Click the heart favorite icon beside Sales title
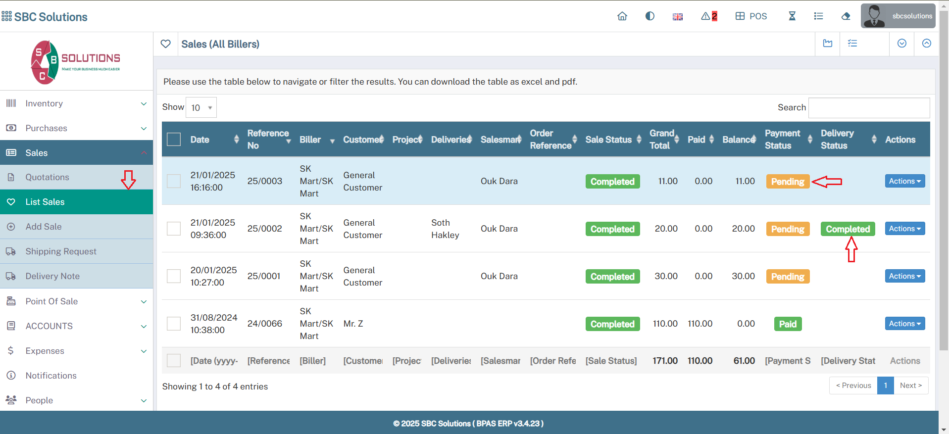This screenshot has width=949, height=434. [x=166, y=44]
